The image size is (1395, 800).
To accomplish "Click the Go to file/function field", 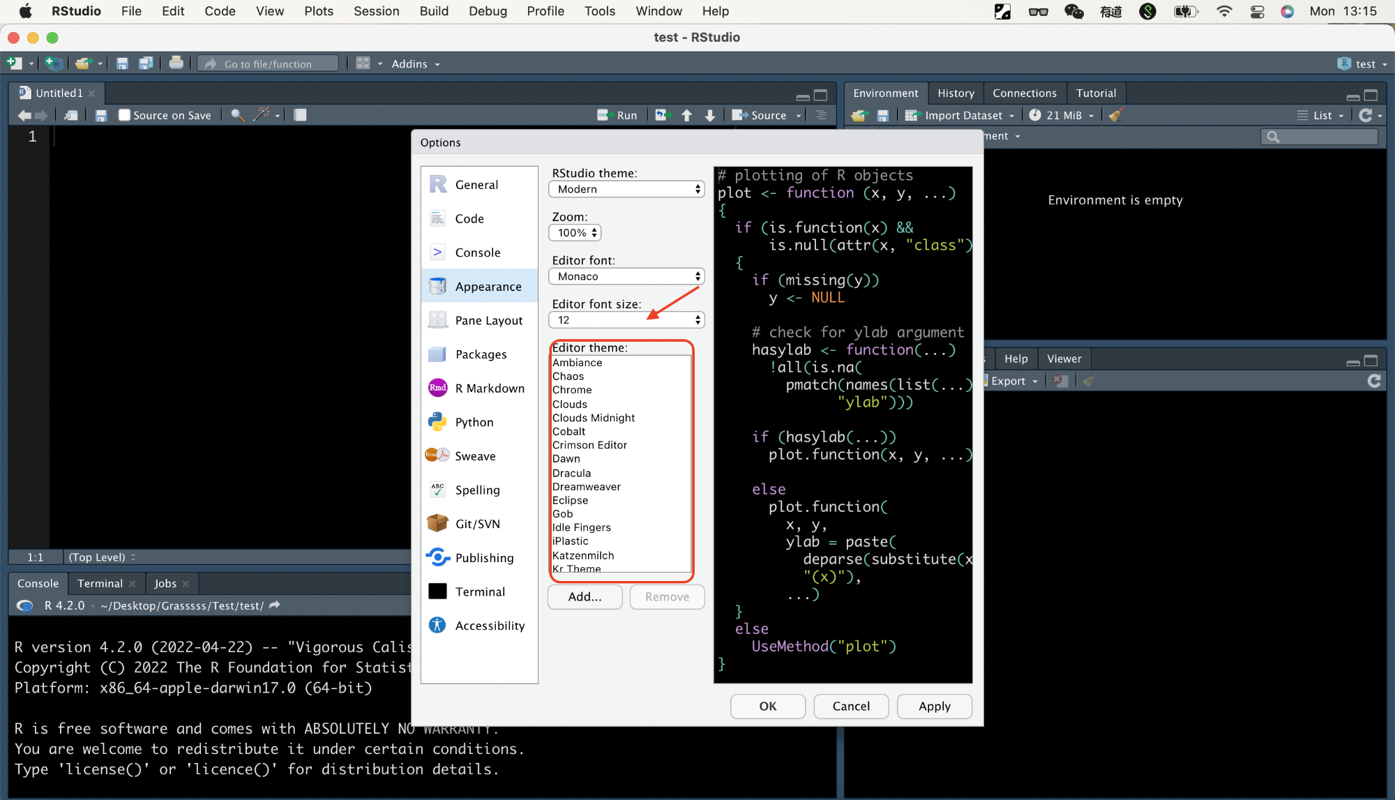I will [268, 63].
